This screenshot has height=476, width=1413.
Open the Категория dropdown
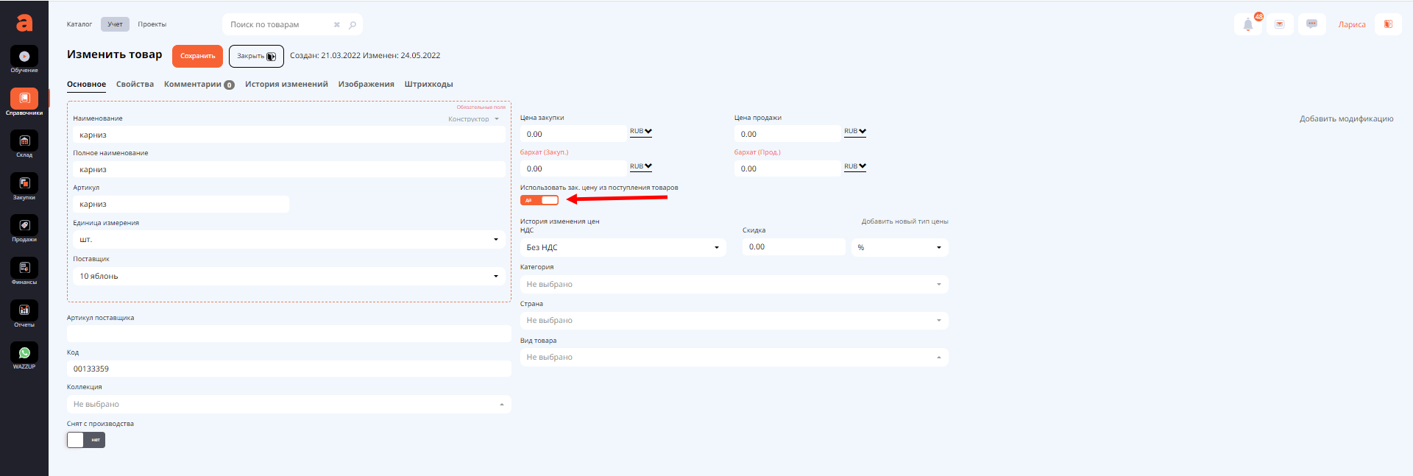734,285
